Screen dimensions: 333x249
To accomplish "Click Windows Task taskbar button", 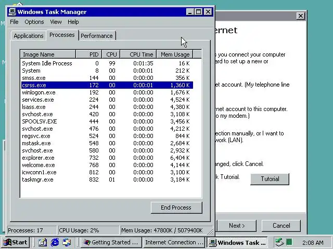I will tap(237, 242).
